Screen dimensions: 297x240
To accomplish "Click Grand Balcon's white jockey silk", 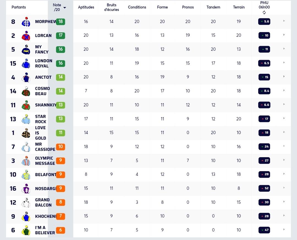I will [26, 202].
